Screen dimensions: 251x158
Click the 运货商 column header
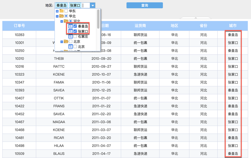(x=140, y=26)
